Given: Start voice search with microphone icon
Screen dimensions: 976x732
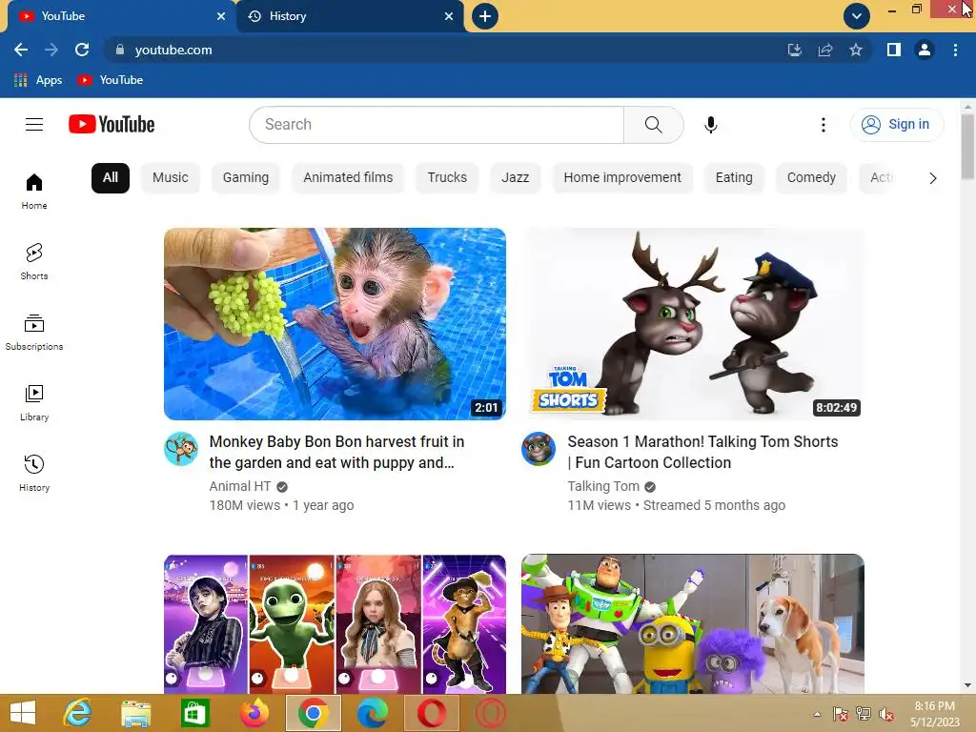Looking at the screenshot, I should [710, 125].
